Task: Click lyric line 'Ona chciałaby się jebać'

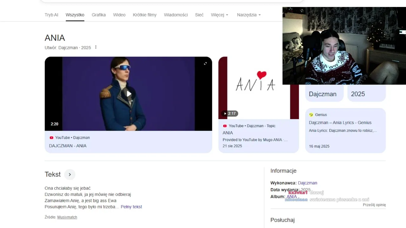Action: (x=68, y=188)
